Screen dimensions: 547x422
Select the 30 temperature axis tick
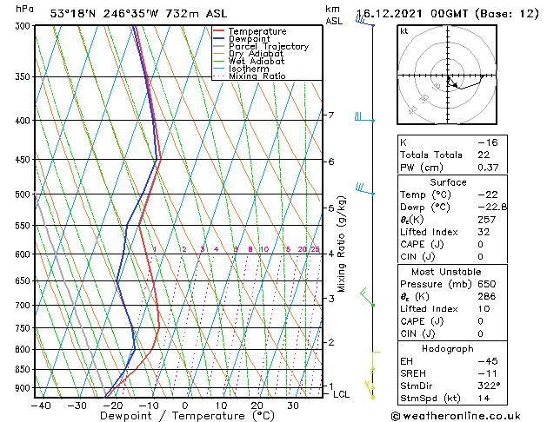(x=293, y=406)
